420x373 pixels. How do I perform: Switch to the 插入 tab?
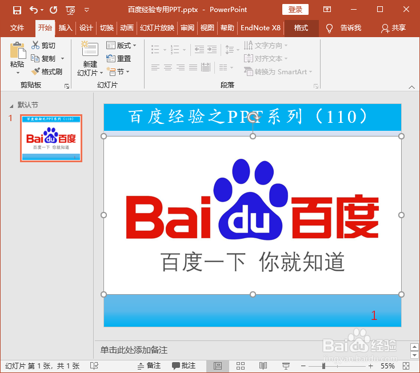pos(65,28)
